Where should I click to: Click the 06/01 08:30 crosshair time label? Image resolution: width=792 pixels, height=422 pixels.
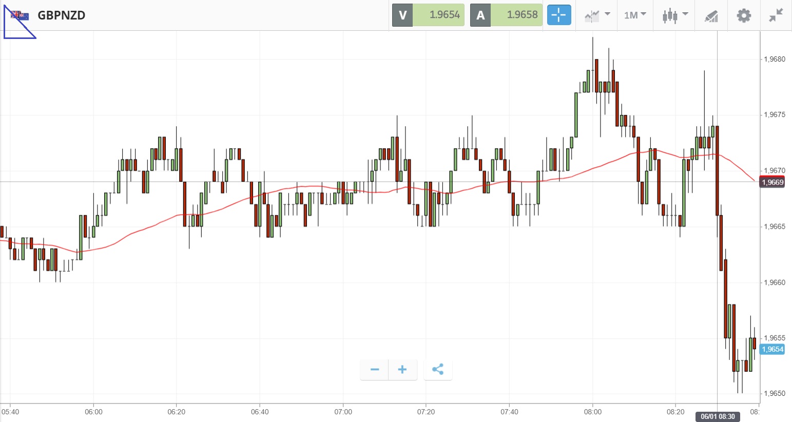coord(718,416)
